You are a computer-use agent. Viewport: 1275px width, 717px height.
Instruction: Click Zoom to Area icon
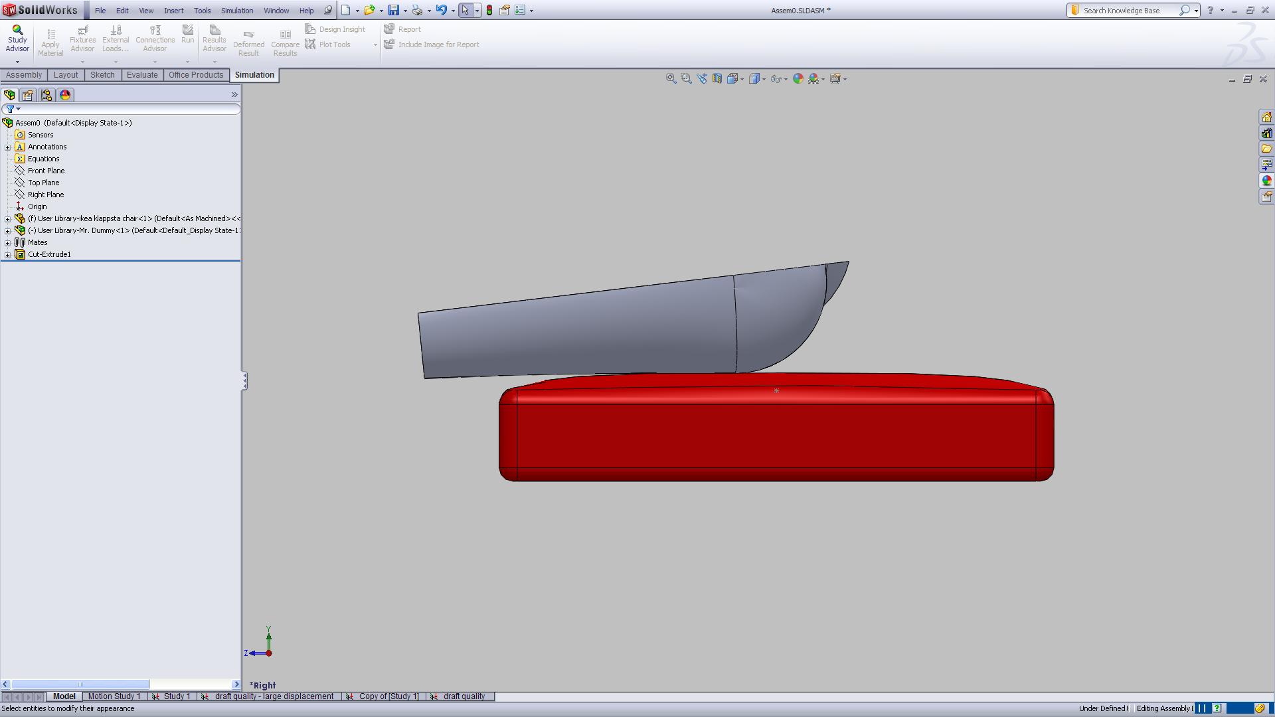coord(686,78)
